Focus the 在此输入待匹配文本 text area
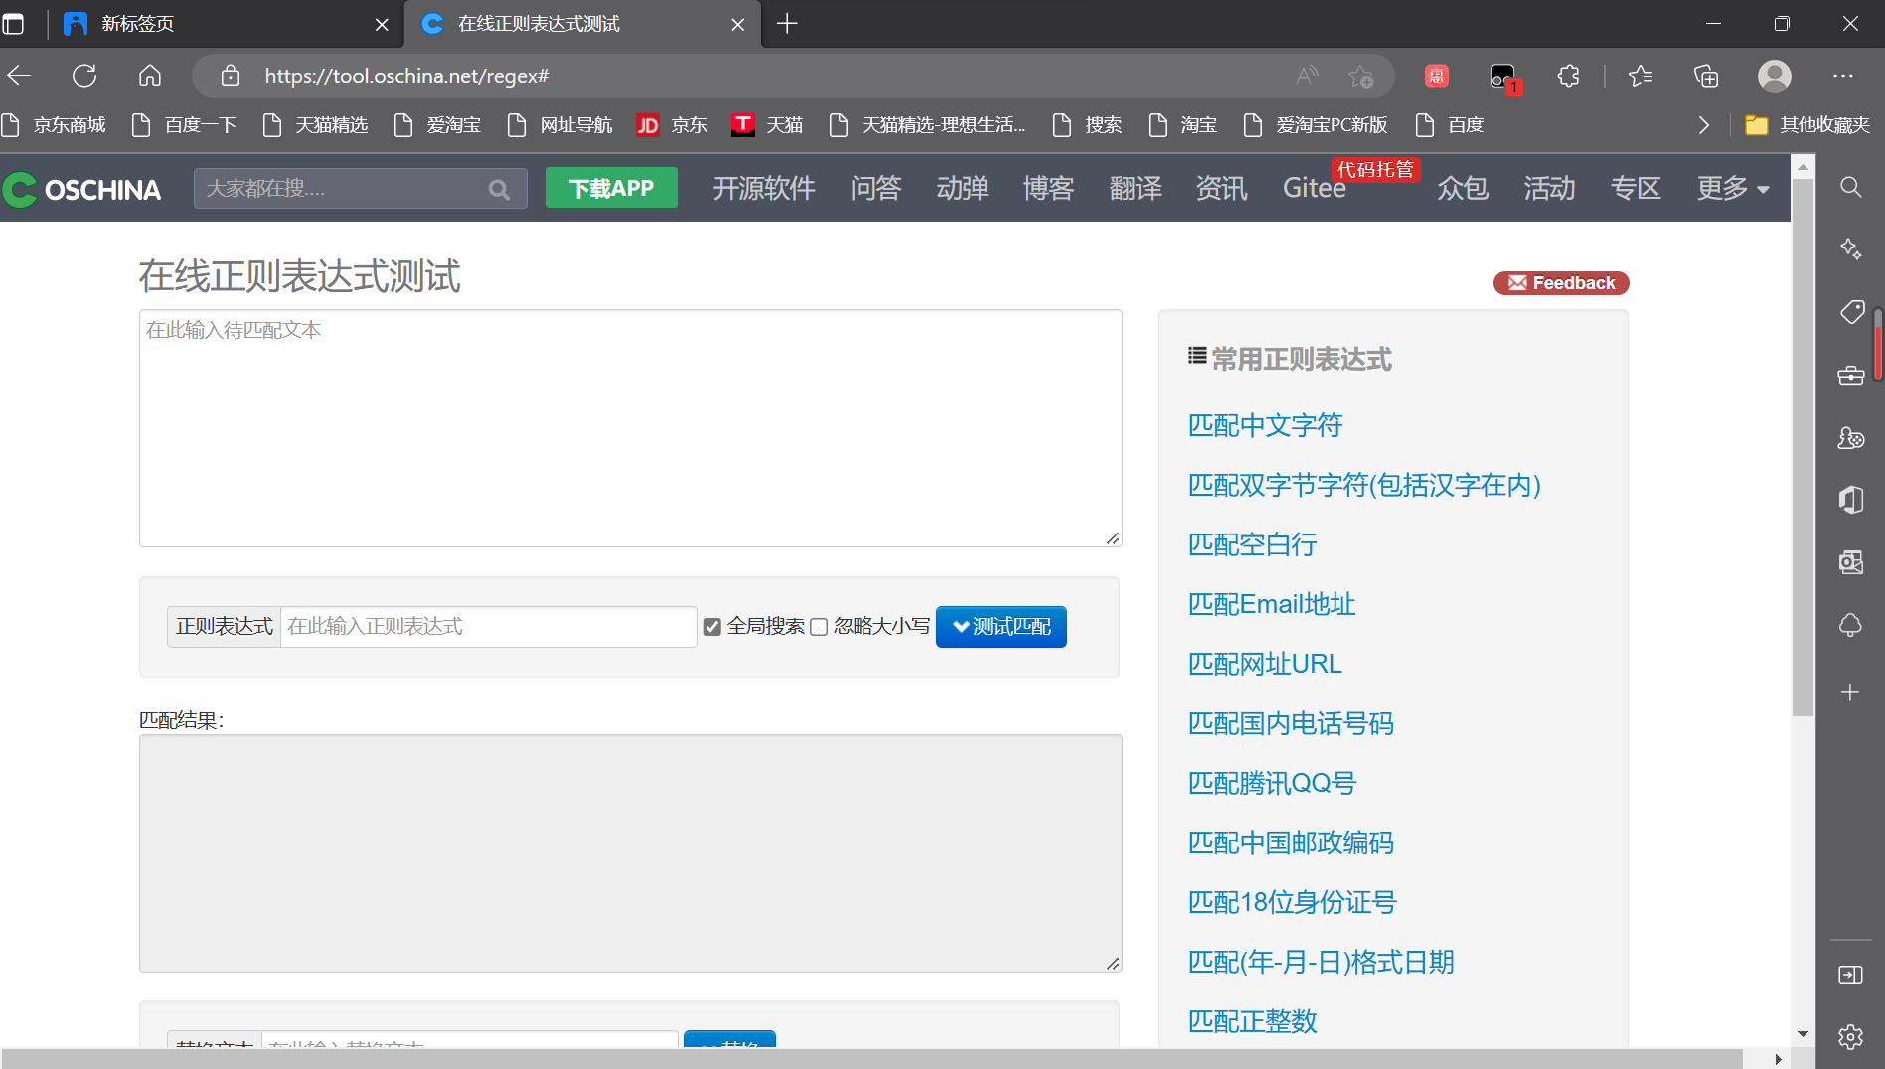Screen dimensions: 1885x1069 coord(631,428)
